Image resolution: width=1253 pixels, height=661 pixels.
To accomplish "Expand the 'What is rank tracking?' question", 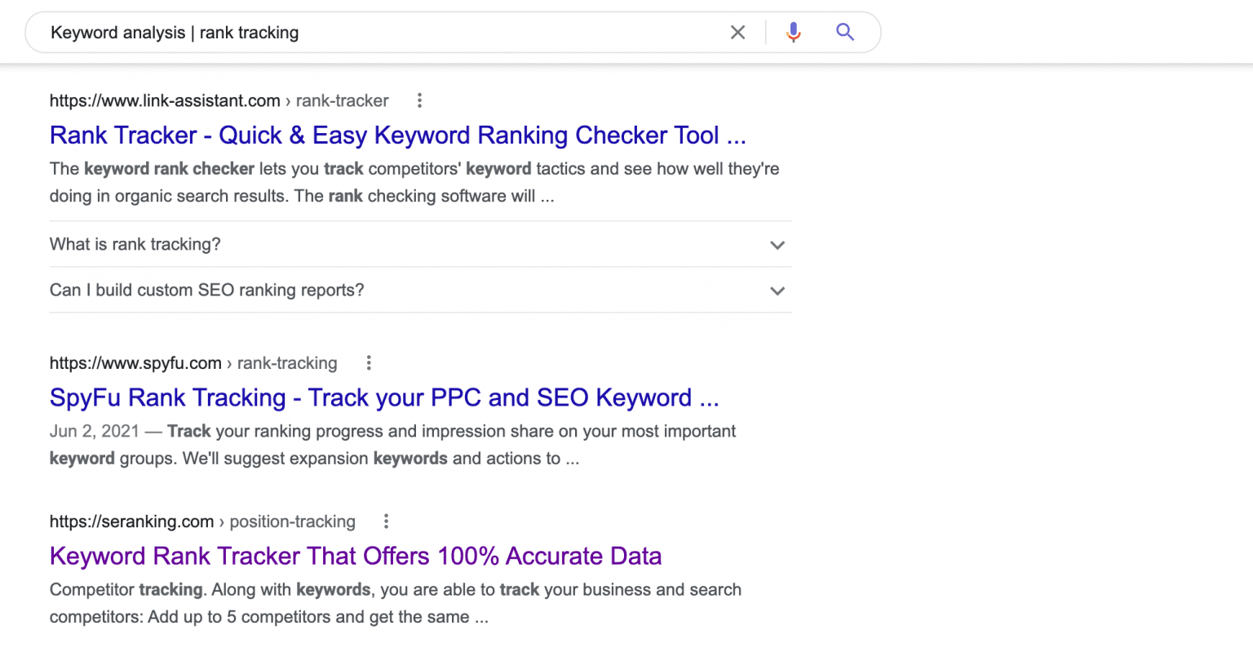I will coord(135,244).
